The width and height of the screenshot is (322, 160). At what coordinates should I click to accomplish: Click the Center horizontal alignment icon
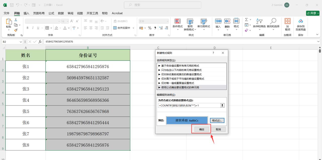point(91,28)
